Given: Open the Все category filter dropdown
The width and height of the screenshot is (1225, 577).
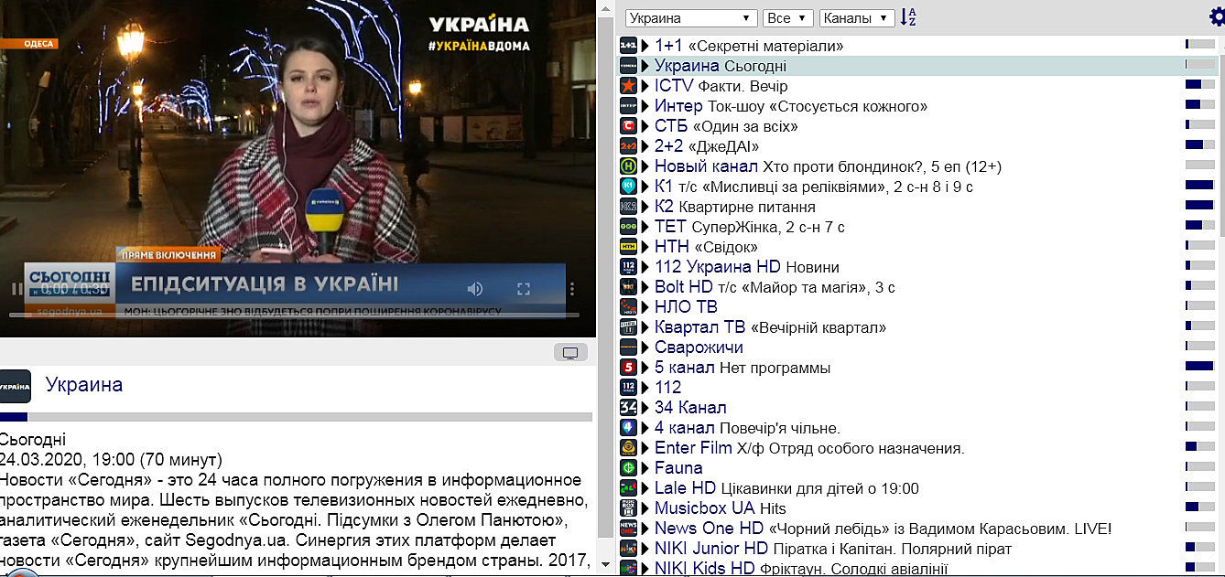Looking at the screenshot, I should tap(787, 18).
